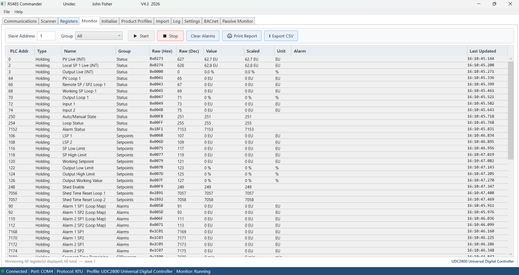This screenshot has width=519, height=275.
Task: Click the table's vertical scrollbar
Action: click(x=510, y=111)
